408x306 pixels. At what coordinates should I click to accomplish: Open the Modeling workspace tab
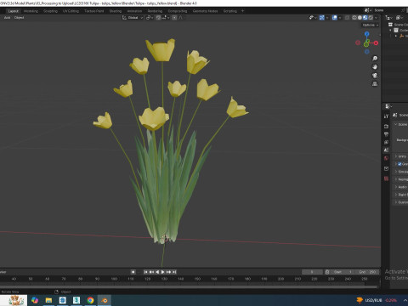[31, 11]
